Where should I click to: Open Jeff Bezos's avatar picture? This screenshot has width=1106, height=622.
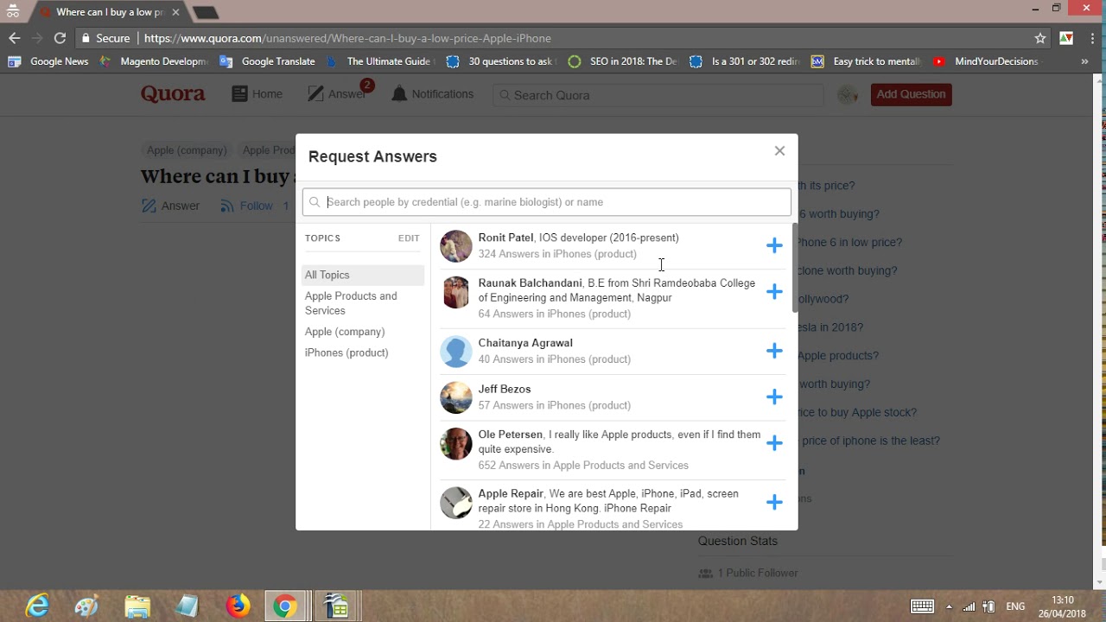tap(456, 397)
